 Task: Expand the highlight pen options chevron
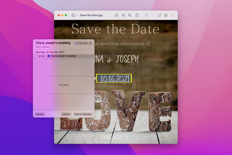[x=153, y=15]
